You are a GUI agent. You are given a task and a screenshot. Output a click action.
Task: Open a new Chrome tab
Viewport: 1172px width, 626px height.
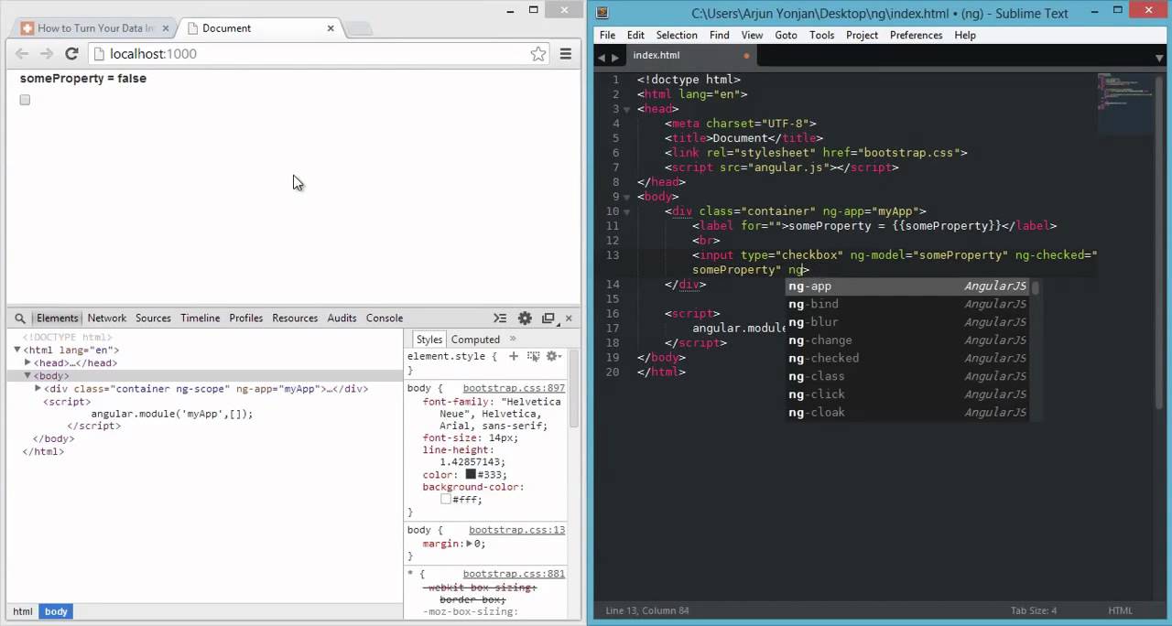[x=360, y=29]
